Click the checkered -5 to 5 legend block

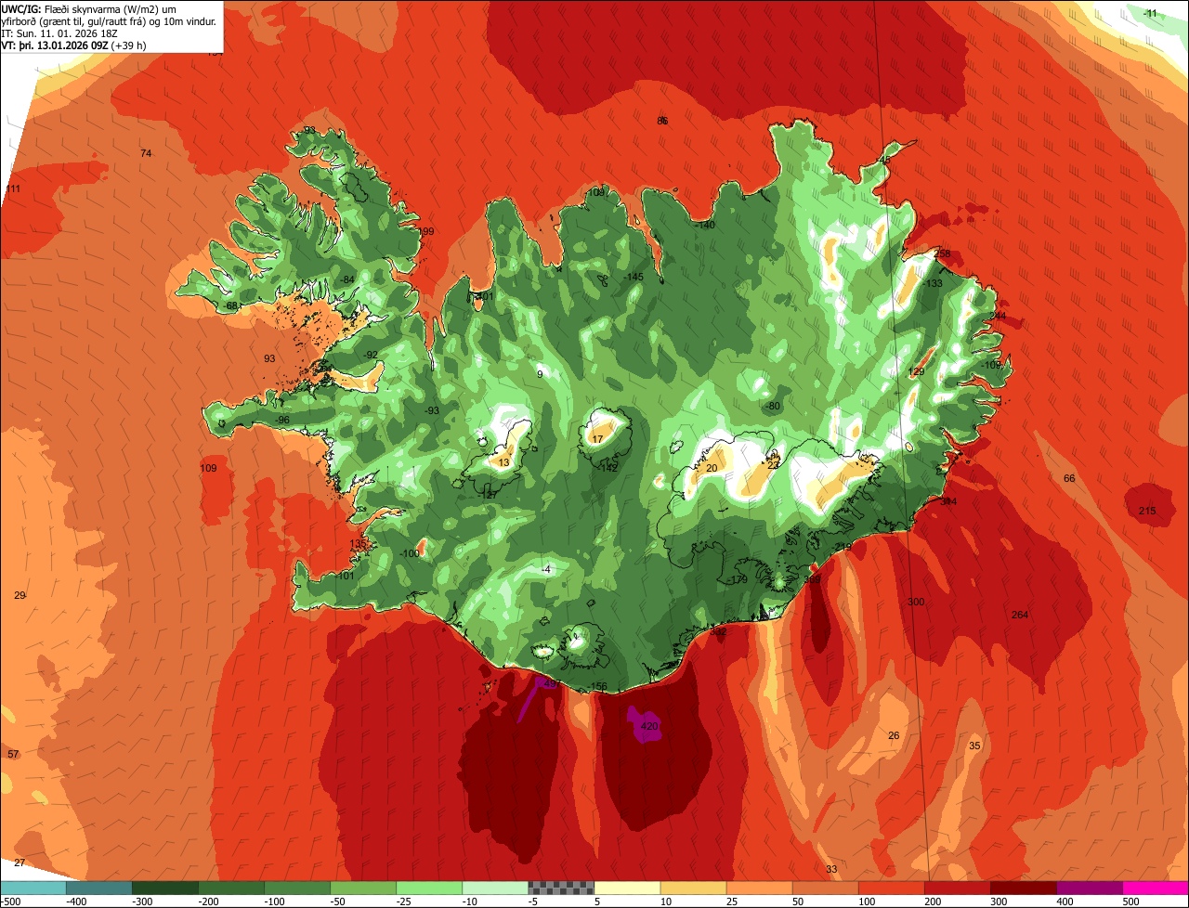pos(561,888)
